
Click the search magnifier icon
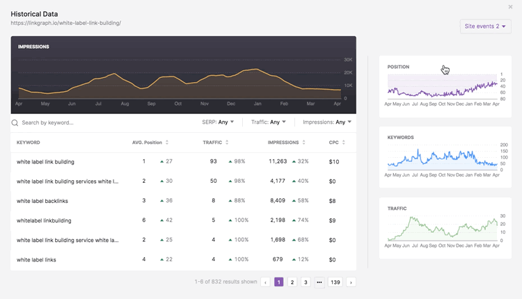15,122
